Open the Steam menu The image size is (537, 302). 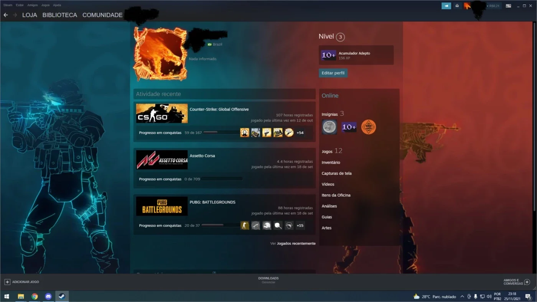click(x=8, y=5)
